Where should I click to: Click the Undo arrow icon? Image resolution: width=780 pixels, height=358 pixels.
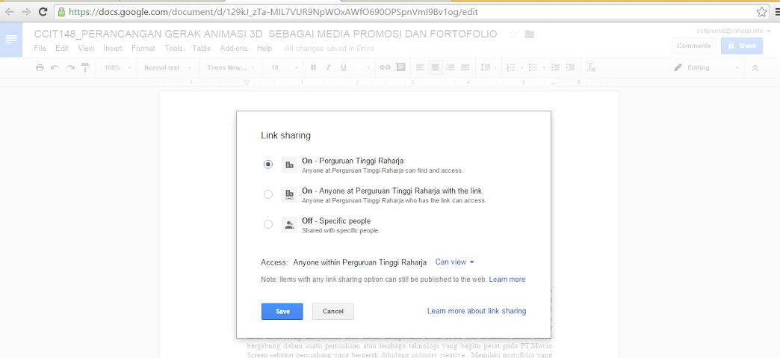pos(55,68)
